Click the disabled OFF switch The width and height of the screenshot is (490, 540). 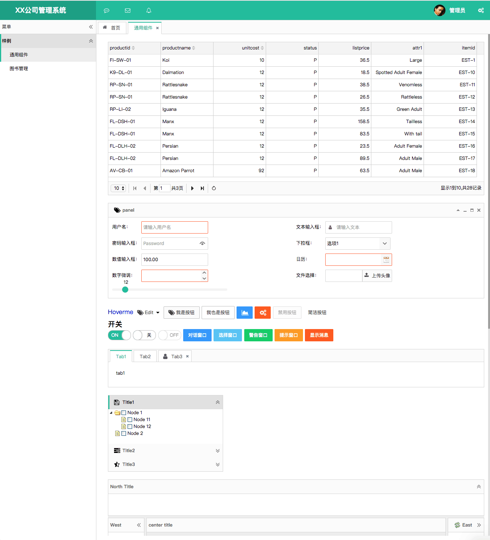[x=169, y=335]
